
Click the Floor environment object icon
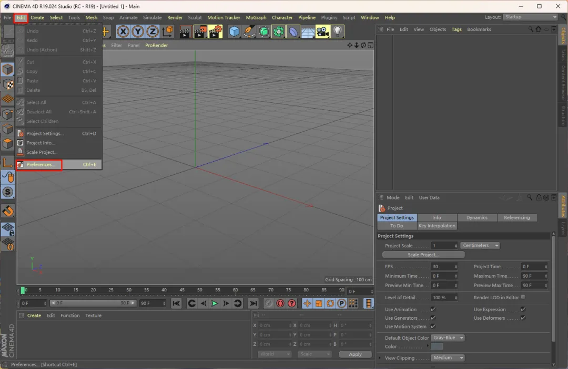[308, 31]
